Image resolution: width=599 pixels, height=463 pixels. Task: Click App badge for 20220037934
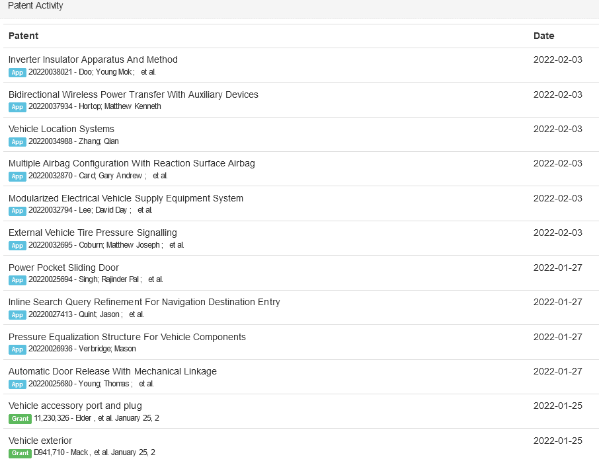pyautogui.click(x=17, y=107)
